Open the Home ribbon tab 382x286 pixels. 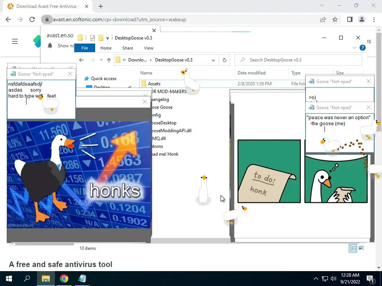tap(106, 48)
